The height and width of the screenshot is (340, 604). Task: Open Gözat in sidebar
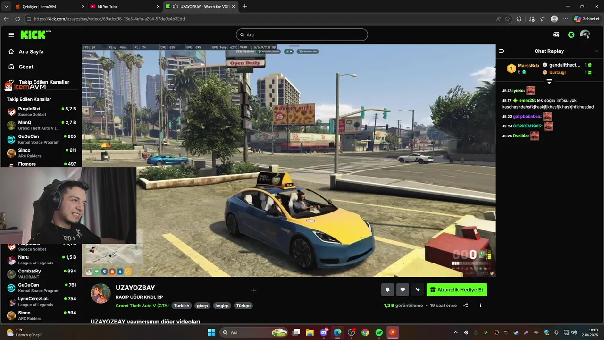pos(26,67)
